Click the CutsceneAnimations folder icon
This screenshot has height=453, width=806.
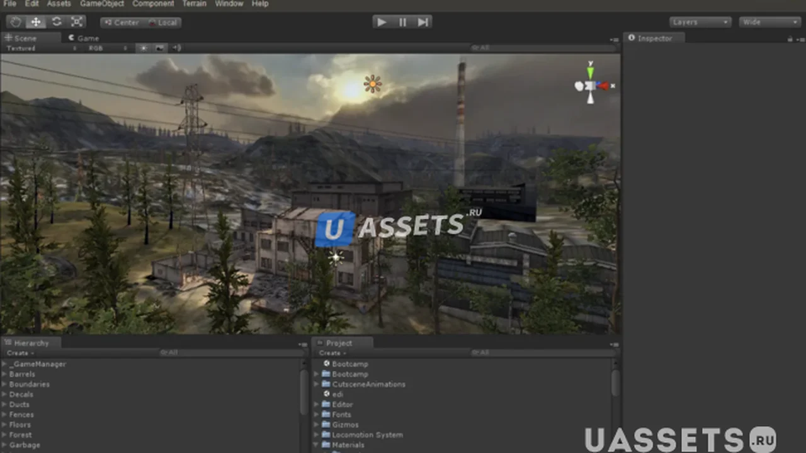(326, 384)
